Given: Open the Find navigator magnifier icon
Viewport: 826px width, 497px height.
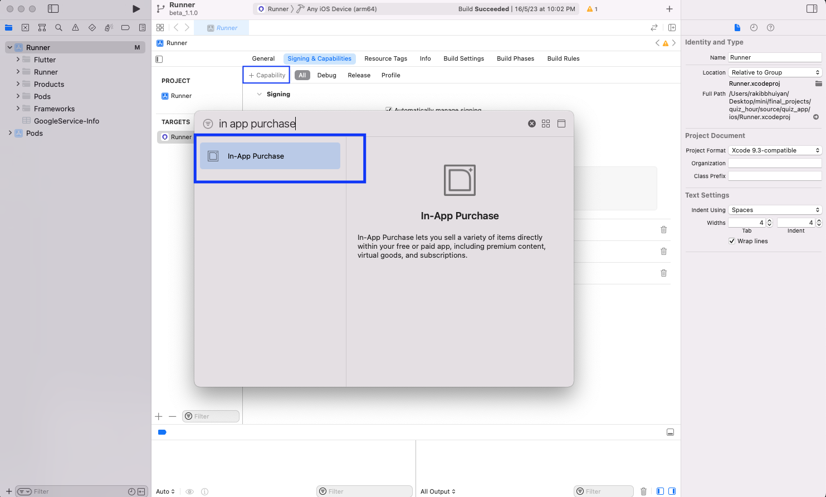Looking at the screenshot, I should click(58, 27).
